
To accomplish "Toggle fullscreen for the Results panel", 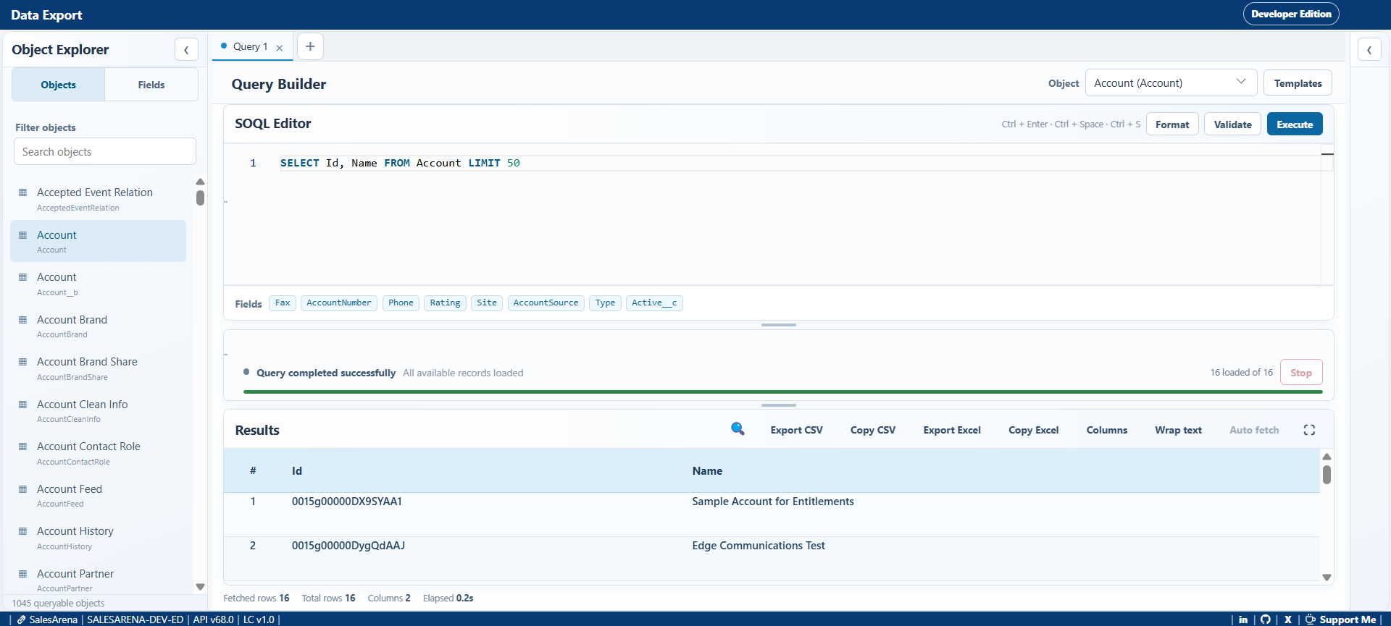I will coord(1309,430).
